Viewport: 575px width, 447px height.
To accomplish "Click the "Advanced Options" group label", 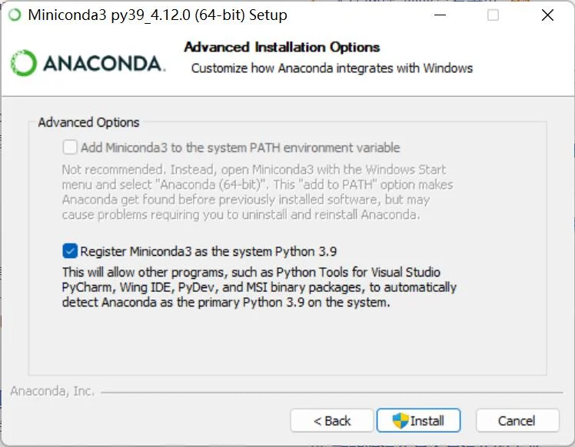I will (x=88, y=122).
